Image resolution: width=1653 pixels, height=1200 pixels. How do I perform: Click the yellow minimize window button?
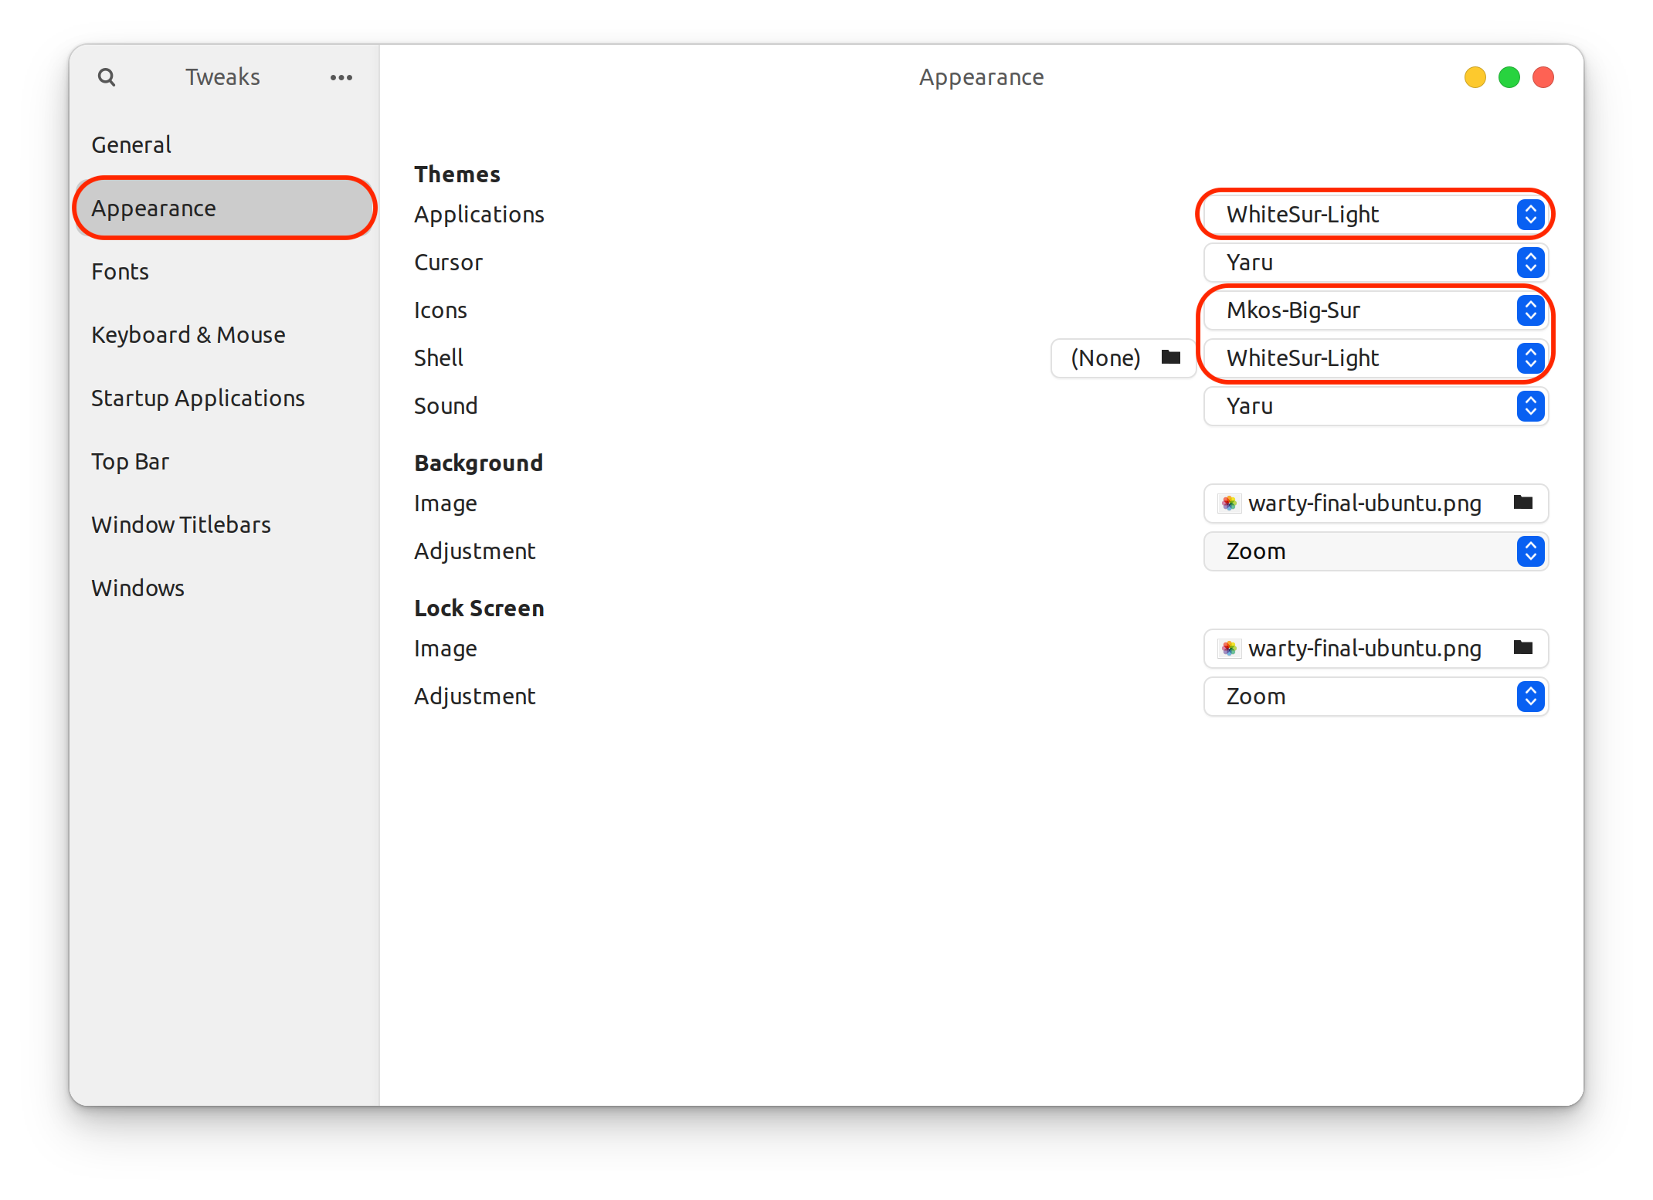[1475, 77]
